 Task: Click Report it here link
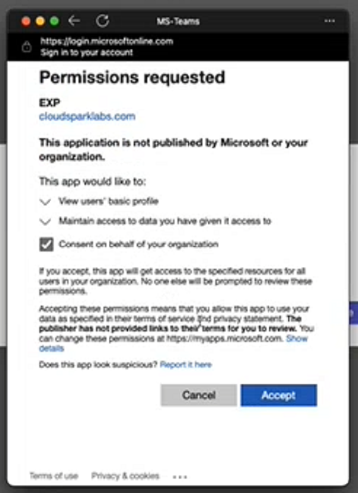click(185, 364)
